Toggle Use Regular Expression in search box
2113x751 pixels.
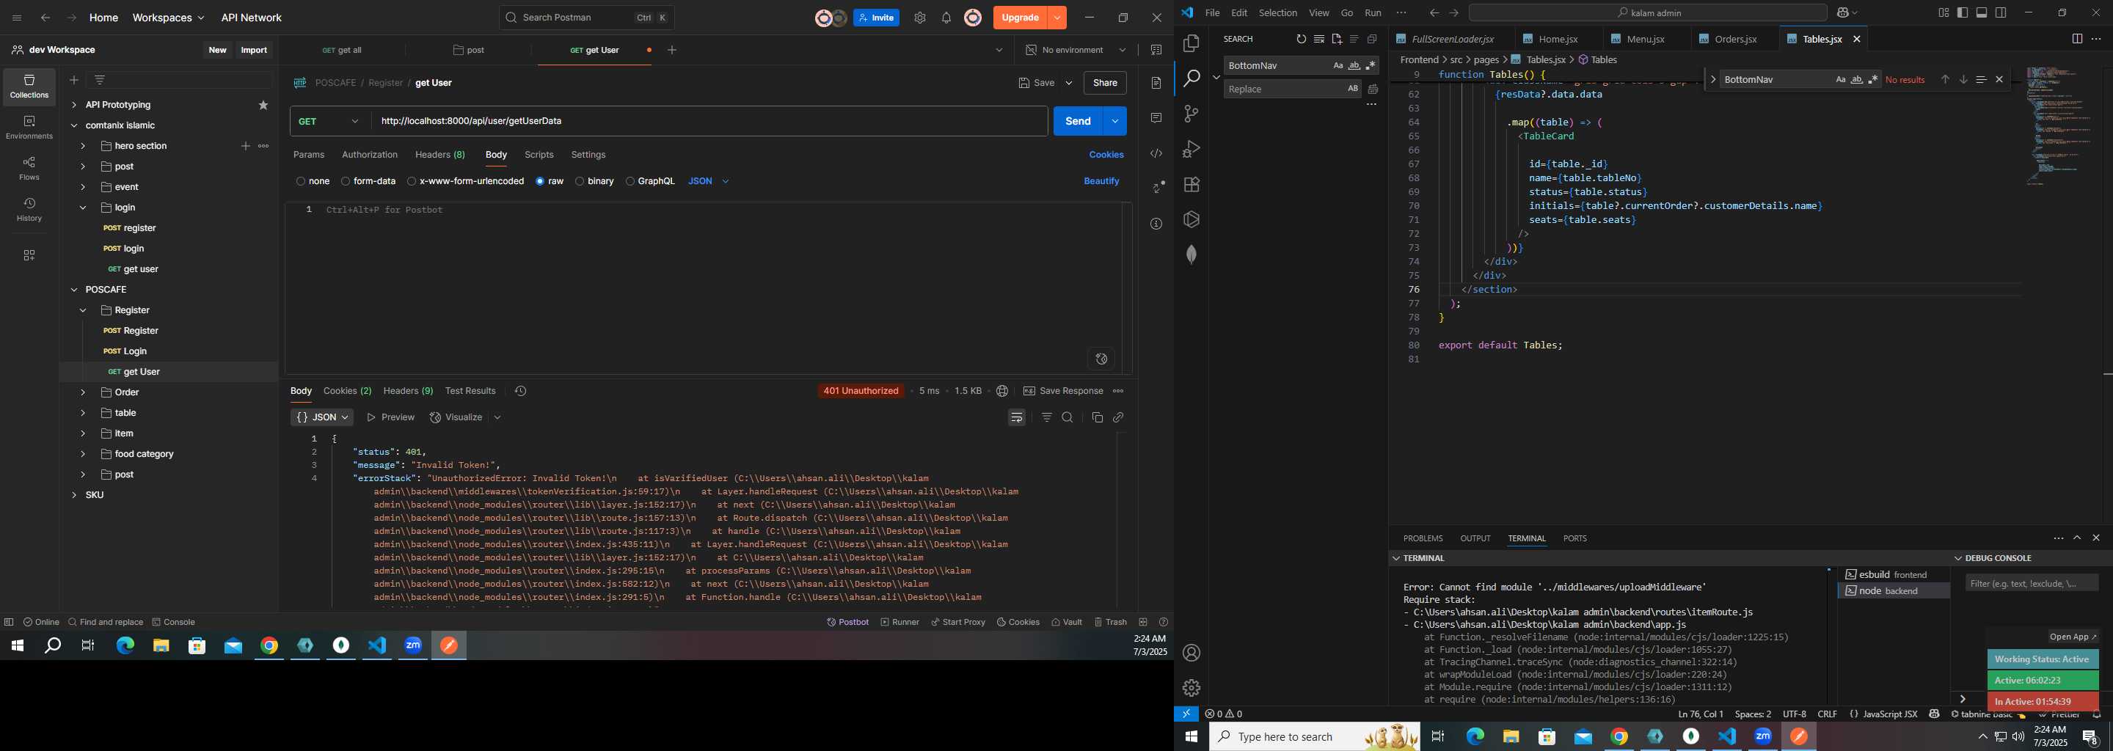(x=1371, y=65)
